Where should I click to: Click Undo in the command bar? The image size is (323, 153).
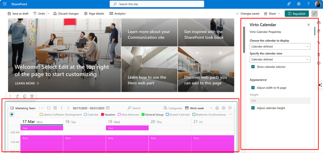[x=39, y=14]
